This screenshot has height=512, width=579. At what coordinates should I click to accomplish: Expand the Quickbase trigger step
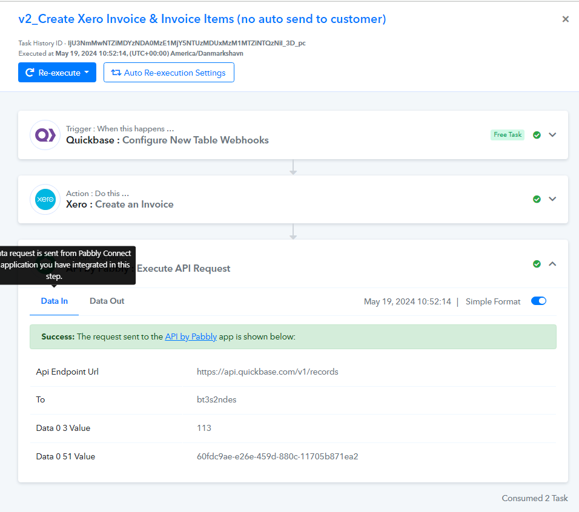pyautogui.click(x=552, y=134)
